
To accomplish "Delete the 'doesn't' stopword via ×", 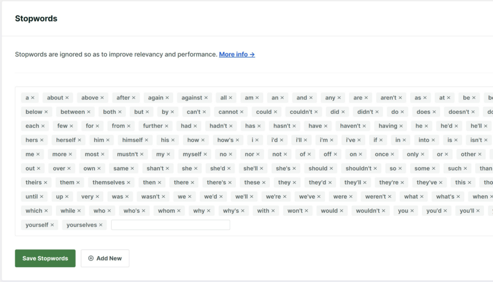I will pos(473,112).
